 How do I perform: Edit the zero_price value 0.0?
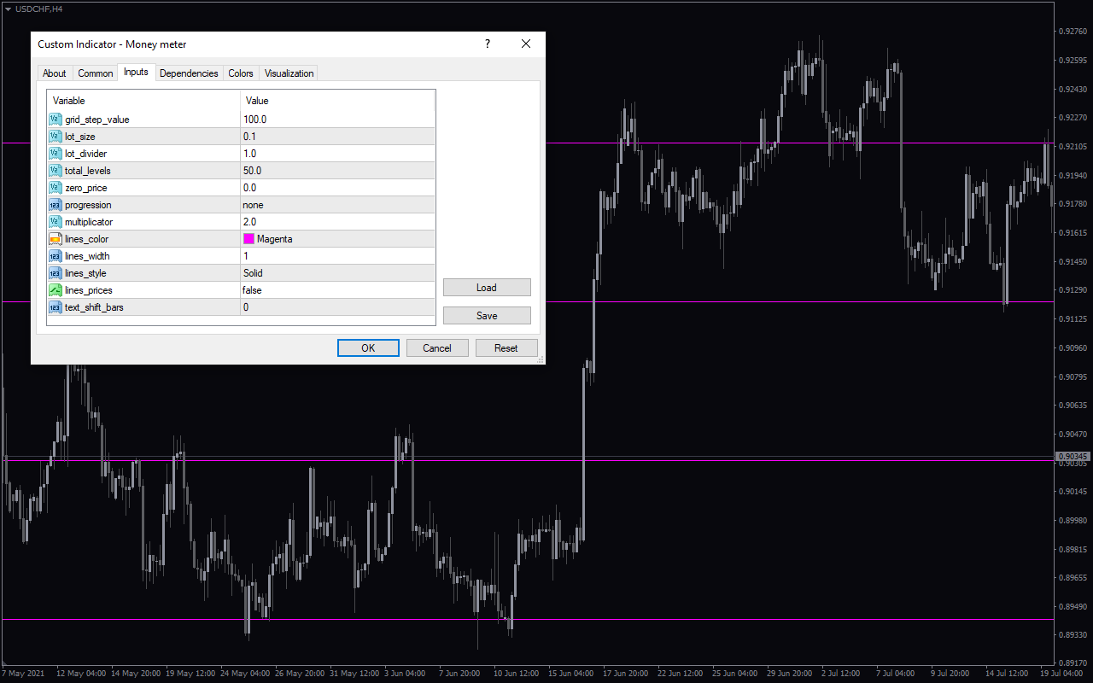(x=337, y=188)
